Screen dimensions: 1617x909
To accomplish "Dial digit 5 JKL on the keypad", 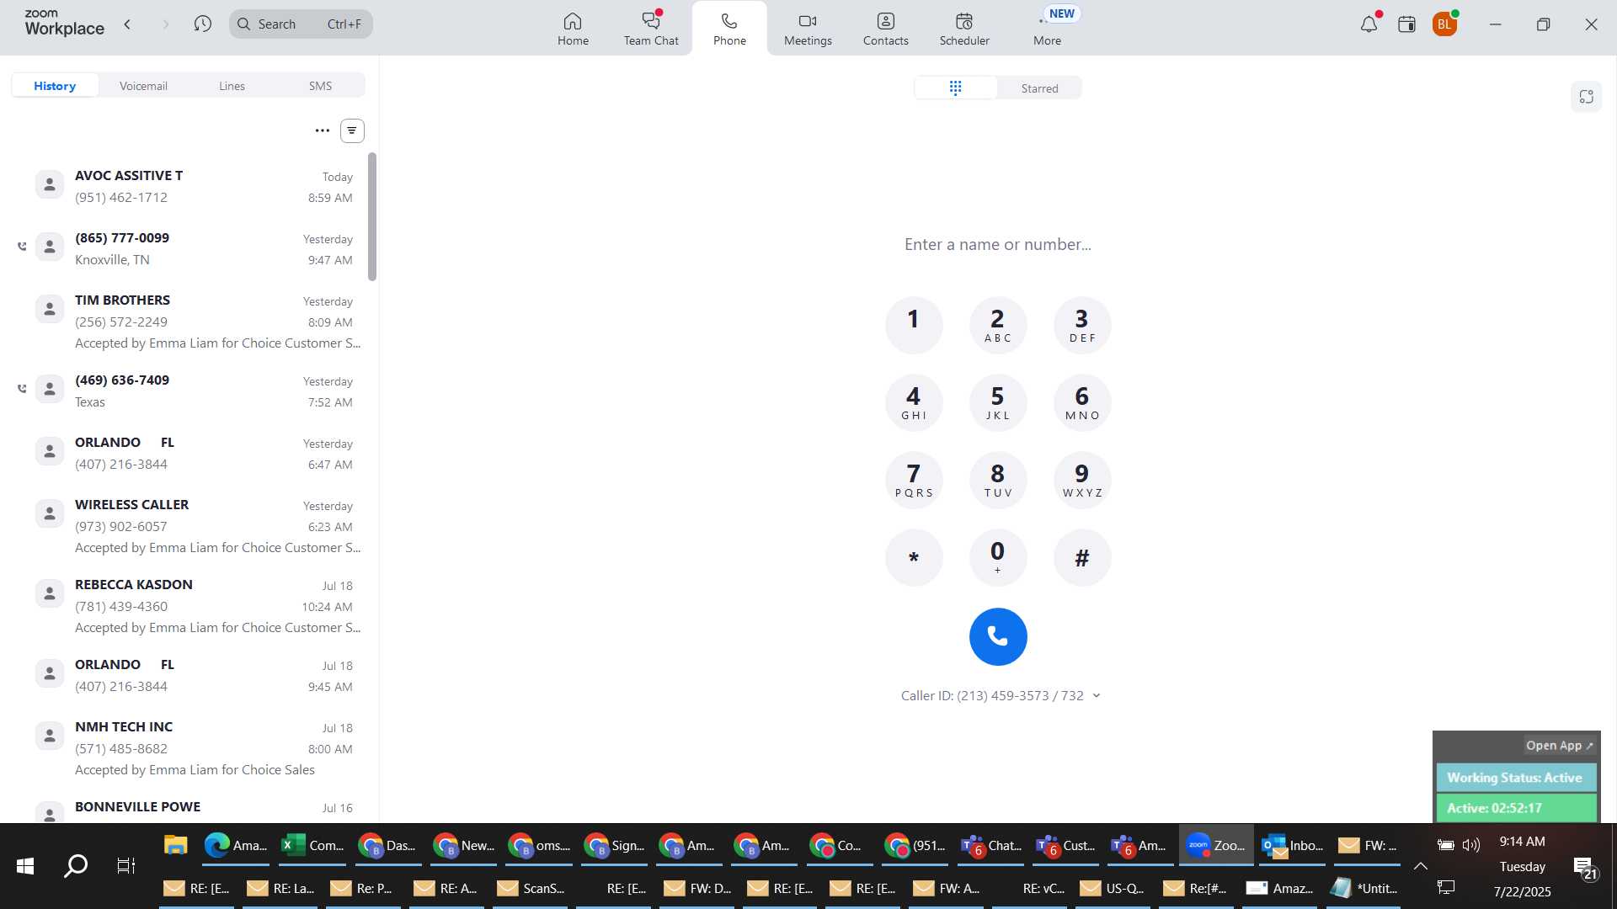I will [x=998, y=402].
